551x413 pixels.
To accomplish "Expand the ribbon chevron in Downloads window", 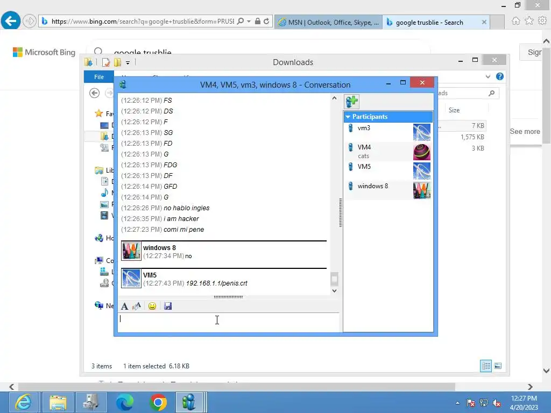I will pos(488,76).
